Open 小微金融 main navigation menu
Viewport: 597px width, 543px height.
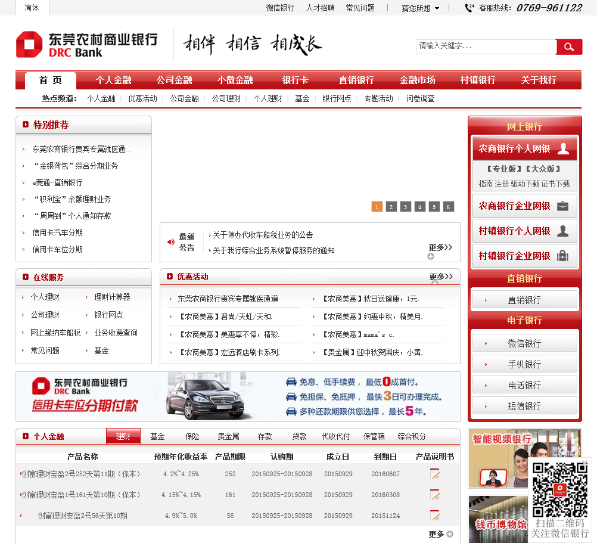[235, 80]
